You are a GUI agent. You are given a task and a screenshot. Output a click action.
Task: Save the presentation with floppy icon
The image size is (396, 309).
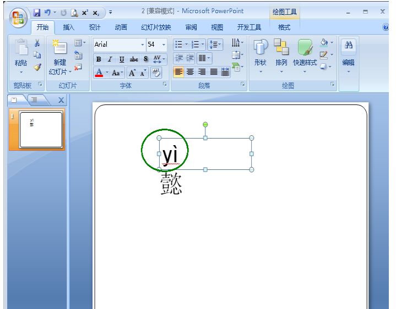click(x=37, y=13)
